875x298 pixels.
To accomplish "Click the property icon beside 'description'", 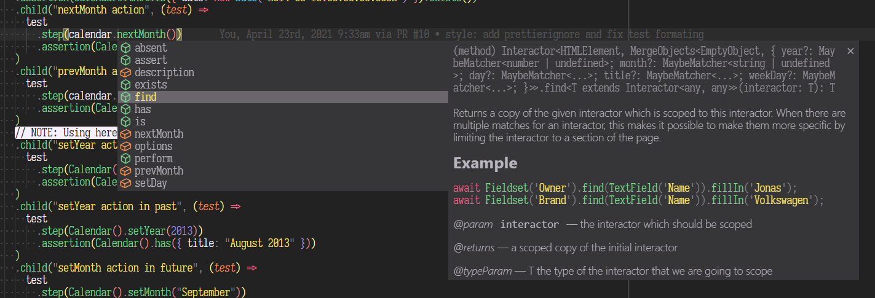I will [125, 73].
